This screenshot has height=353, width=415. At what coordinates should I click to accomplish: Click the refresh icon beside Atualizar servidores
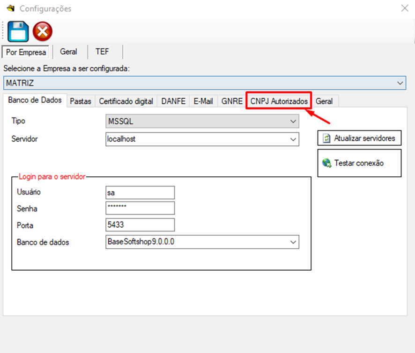327,138
